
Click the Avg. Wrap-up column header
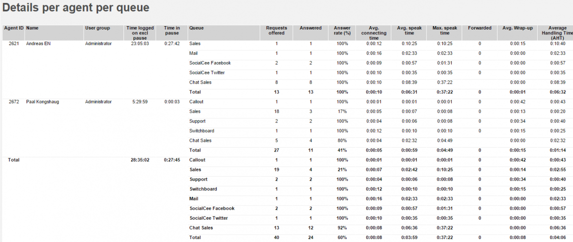[x=517, y=28]
